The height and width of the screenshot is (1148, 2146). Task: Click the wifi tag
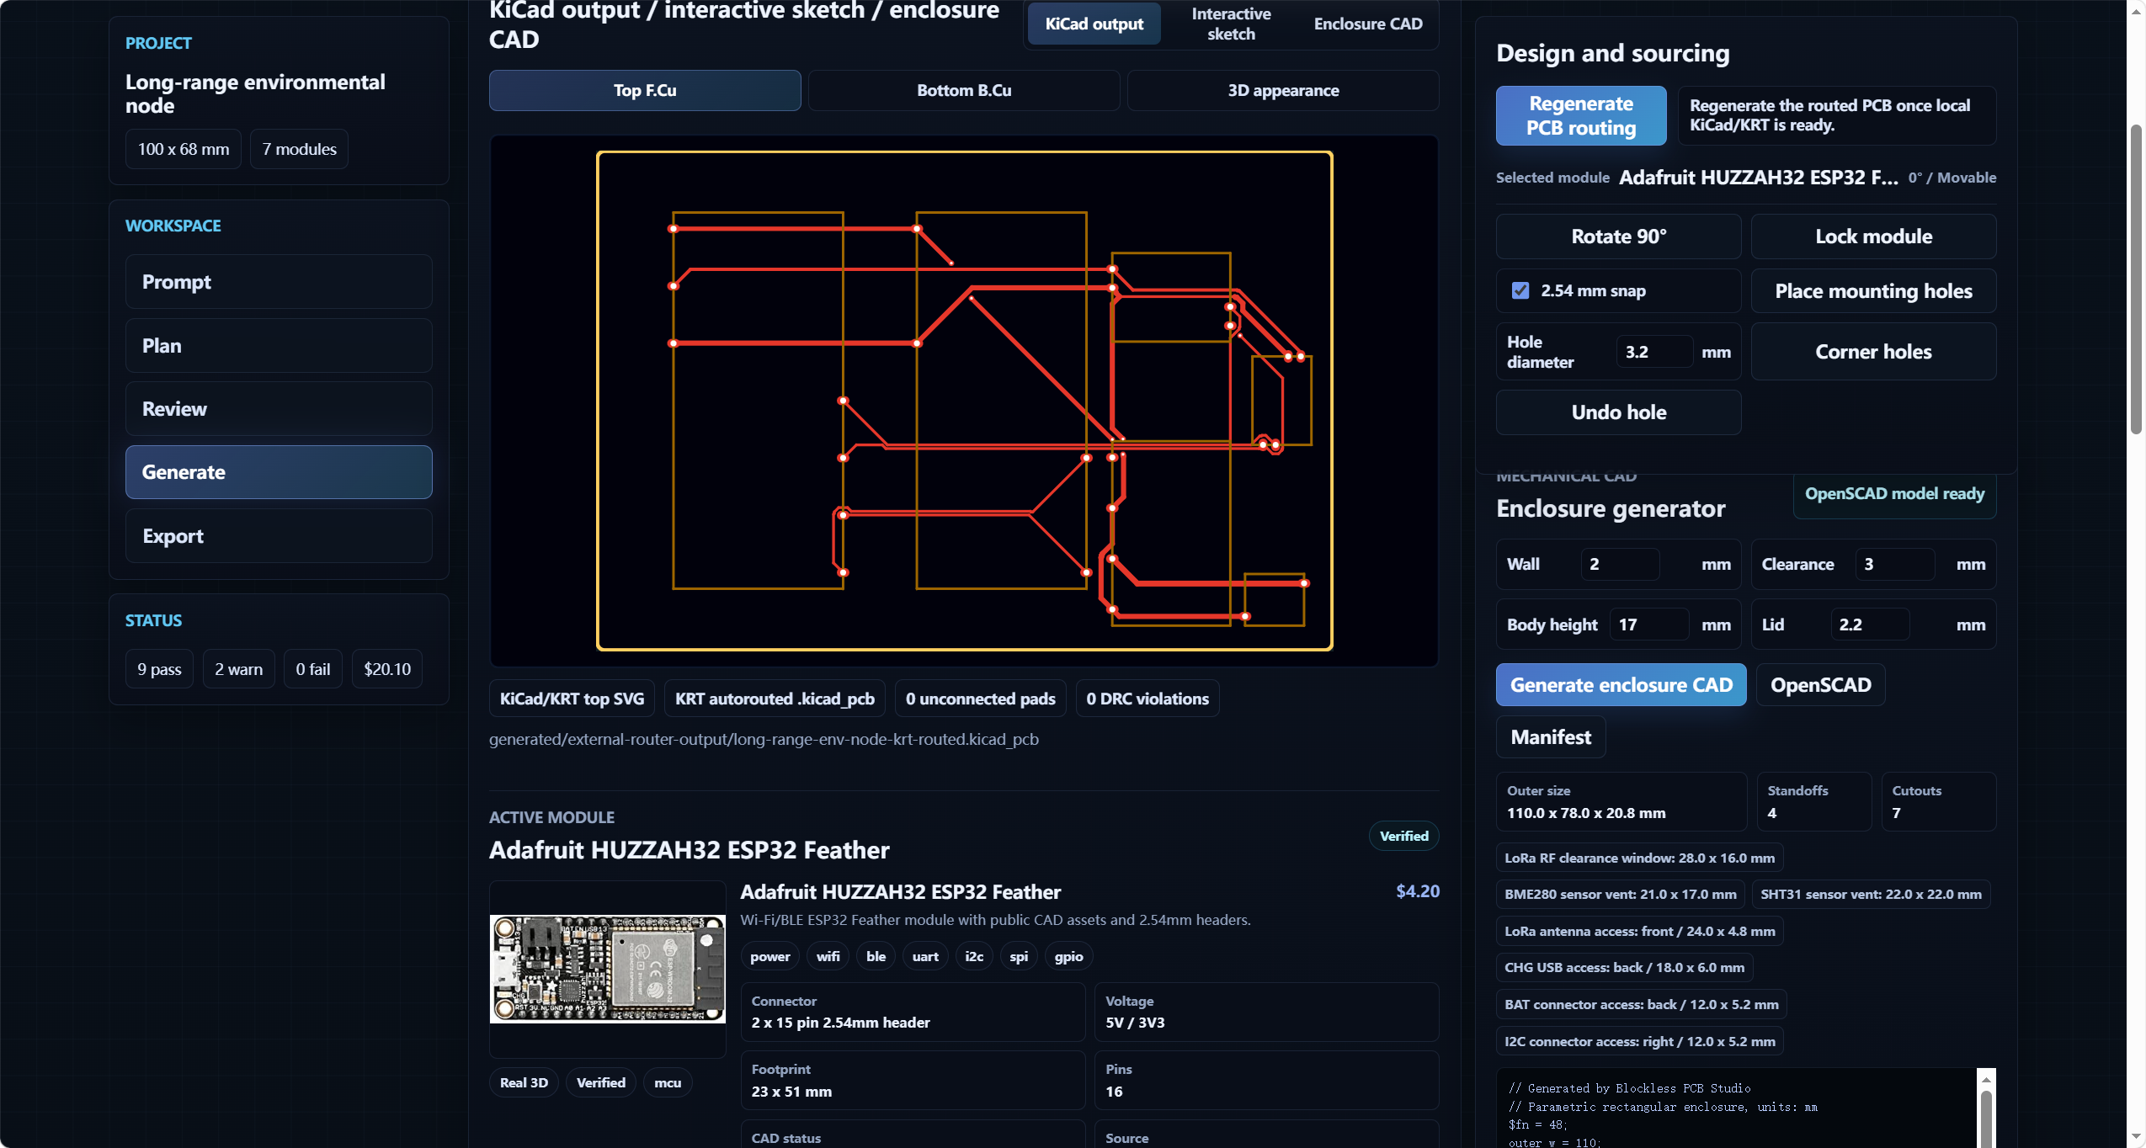tap(828, 957)
